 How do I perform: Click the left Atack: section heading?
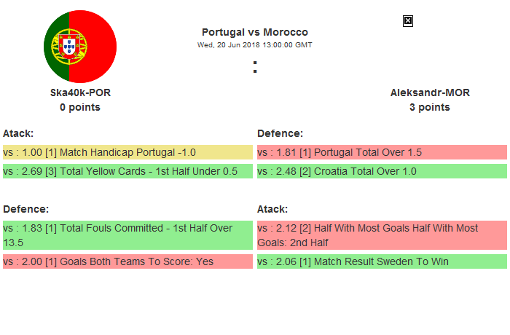click(x=18, y=133)
